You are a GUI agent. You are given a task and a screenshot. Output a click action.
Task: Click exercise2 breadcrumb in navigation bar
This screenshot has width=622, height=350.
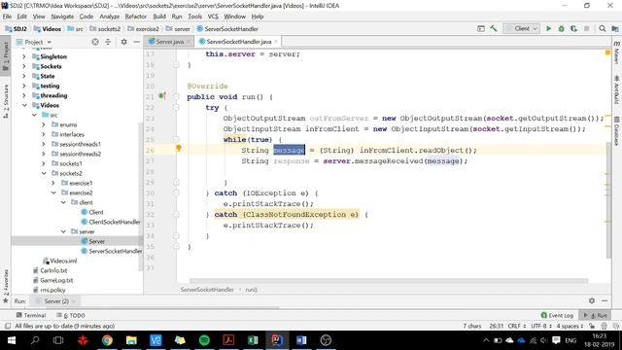(143, 29)
